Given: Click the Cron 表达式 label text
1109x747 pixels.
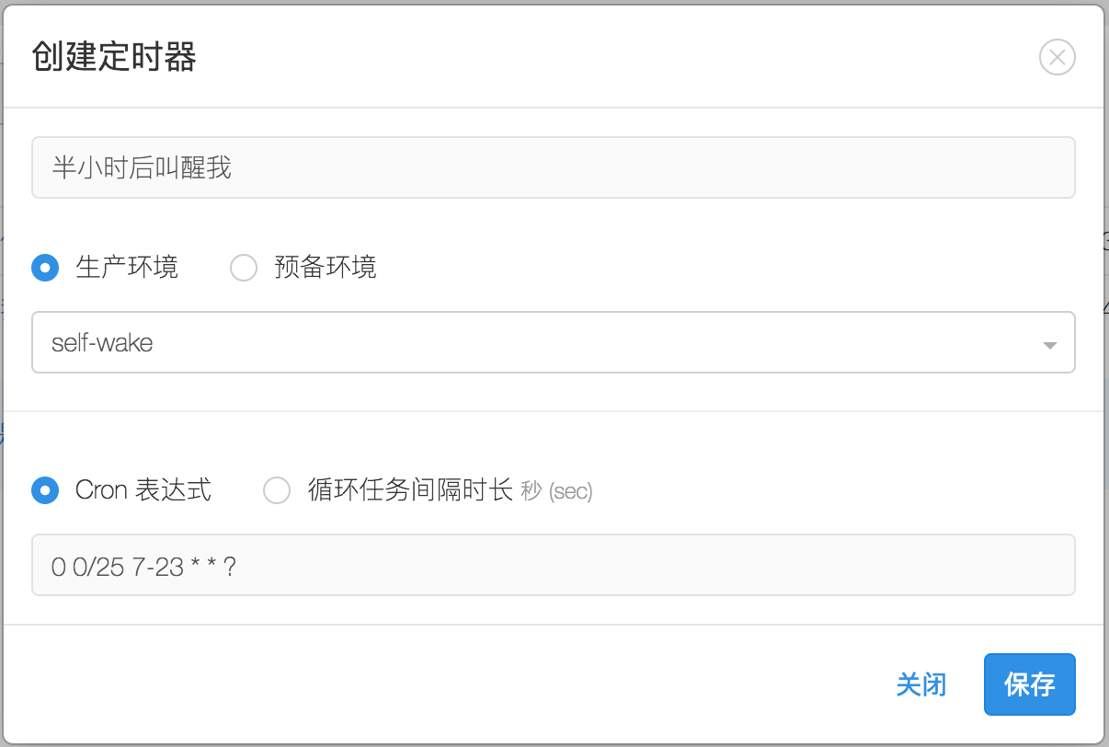Looking at the screenshot, I should tap(143, 490).
